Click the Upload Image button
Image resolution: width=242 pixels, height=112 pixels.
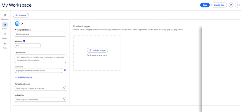(x=97, y=50)
